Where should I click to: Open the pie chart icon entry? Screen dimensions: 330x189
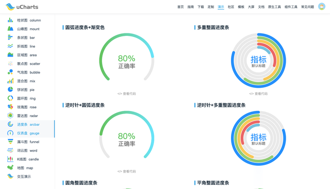coord(10,89)
